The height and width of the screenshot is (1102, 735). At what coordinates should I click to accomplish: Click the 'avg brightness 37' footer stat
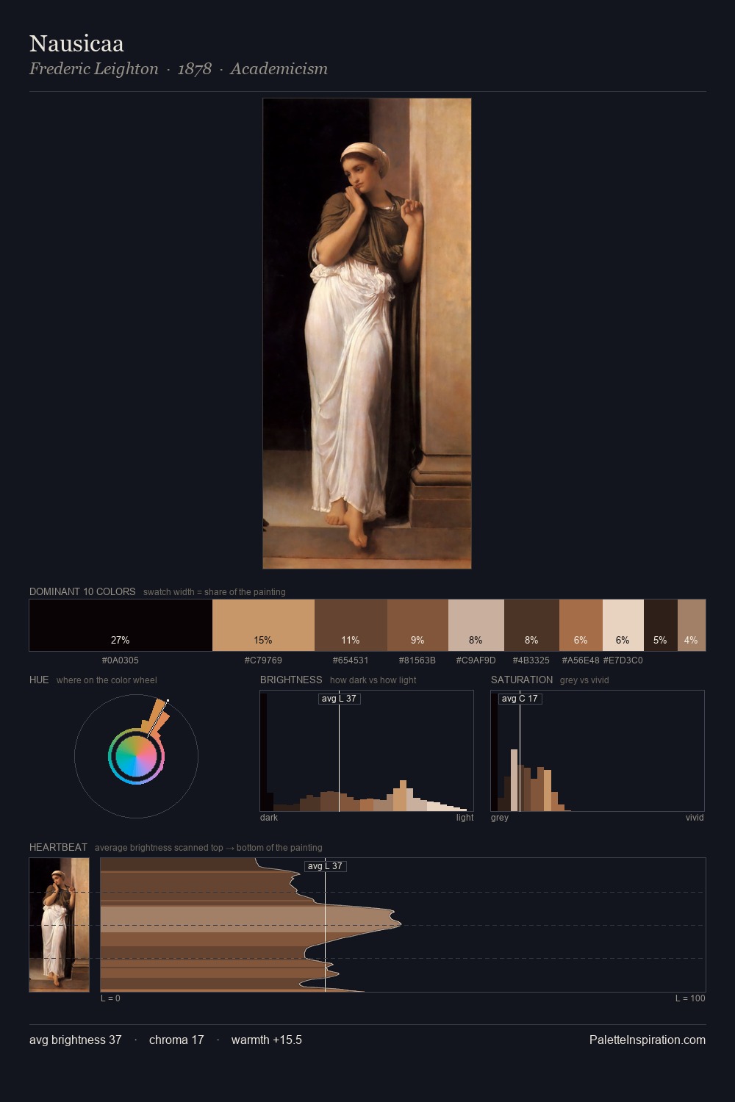[76, 1040]
